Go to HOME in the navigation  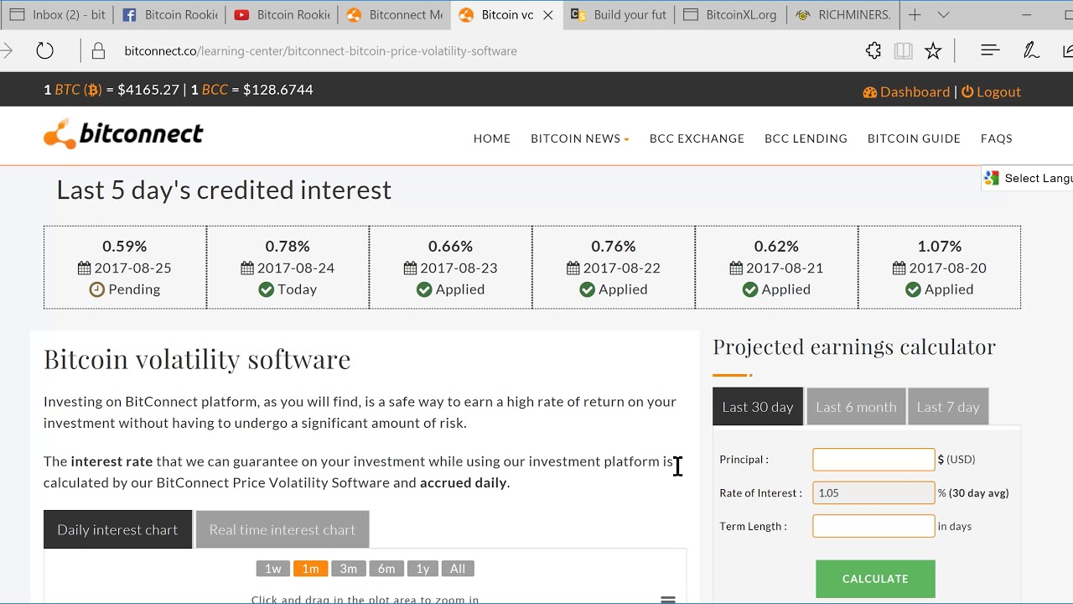[492, 138]
